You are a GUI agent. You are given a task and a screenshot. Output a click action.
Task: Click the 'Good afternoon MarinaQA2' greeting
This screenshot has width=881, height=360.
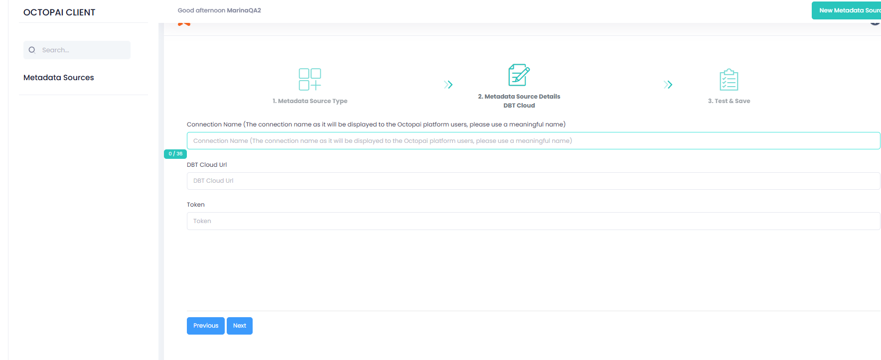click(219, 10)
